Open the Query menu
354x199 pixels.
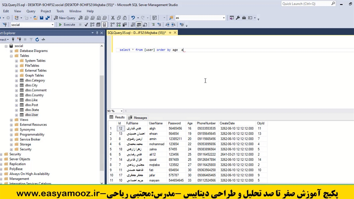tap(31, 11)
